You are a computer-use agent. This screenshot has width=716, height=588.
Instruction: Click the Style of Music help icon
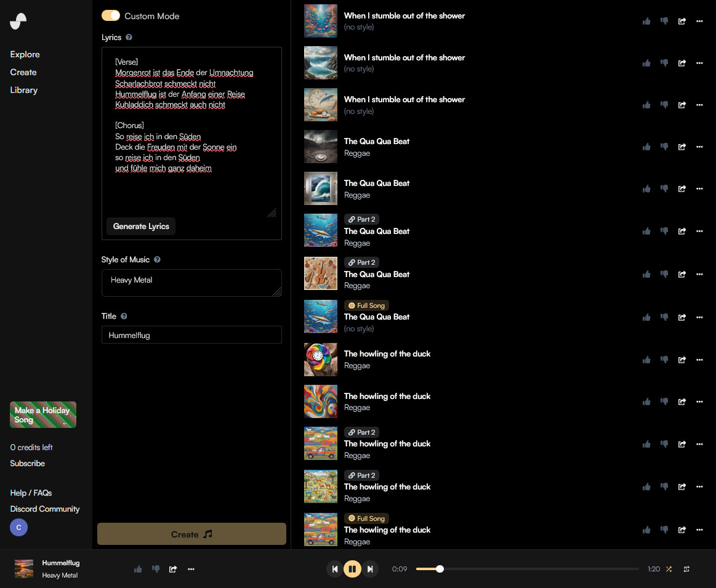157,260
